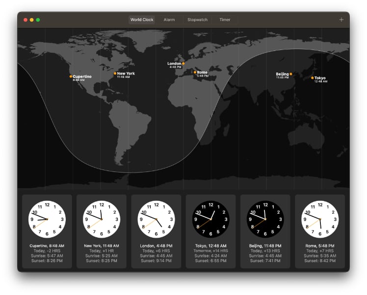Click the Rome marker on the map

point(195,73)
